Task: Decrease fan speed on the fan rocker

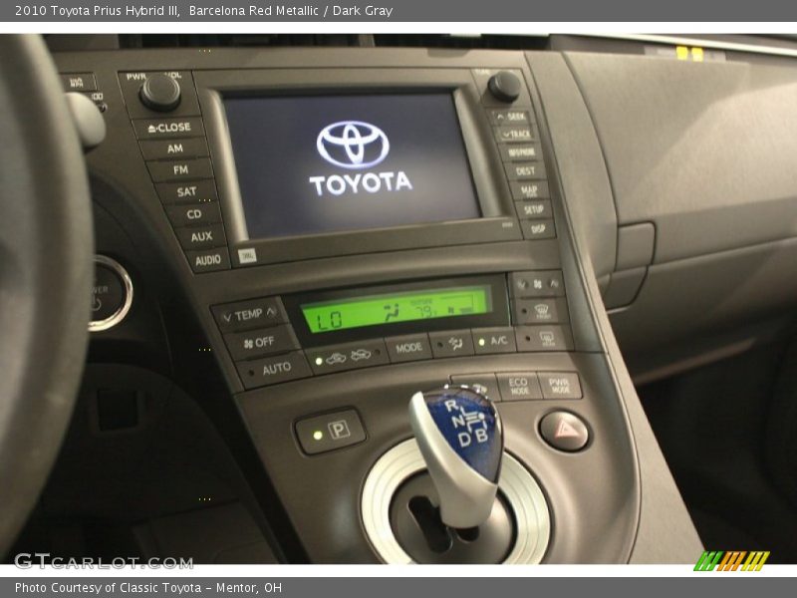Action: click(x=522, y=285)
